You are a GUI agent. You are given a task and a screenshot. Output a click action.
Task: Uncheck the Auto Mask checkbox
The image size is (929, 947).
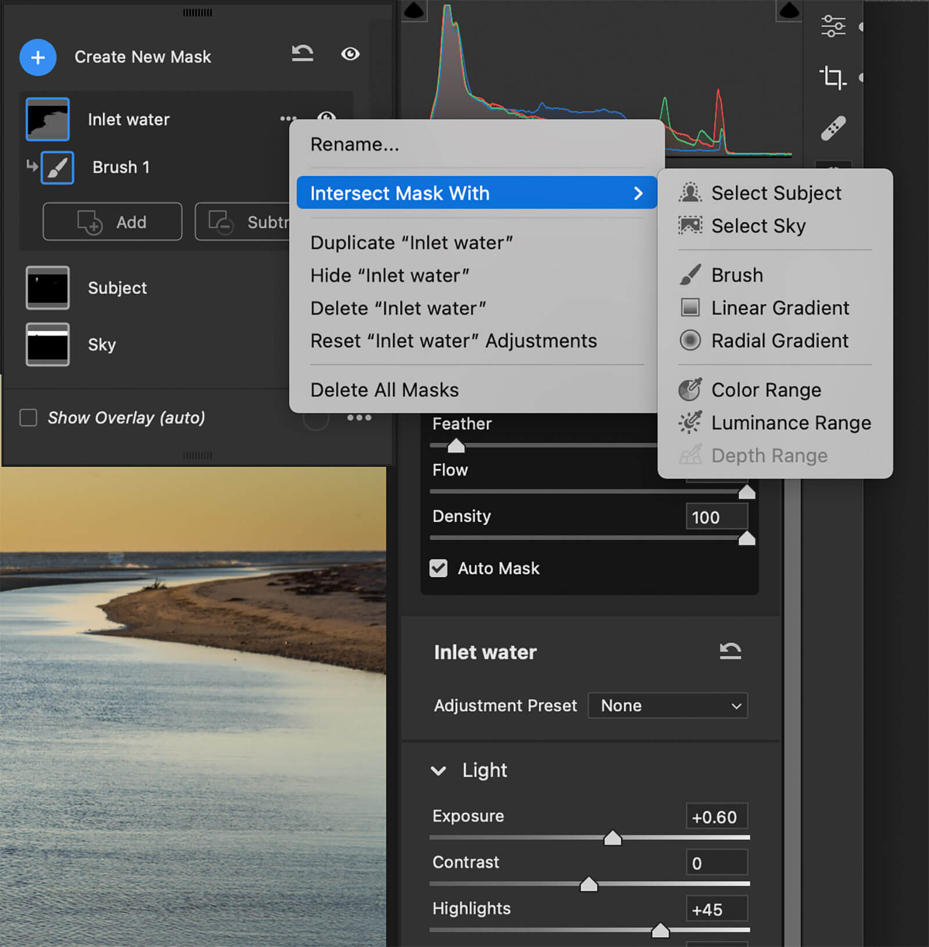[438, 568]
